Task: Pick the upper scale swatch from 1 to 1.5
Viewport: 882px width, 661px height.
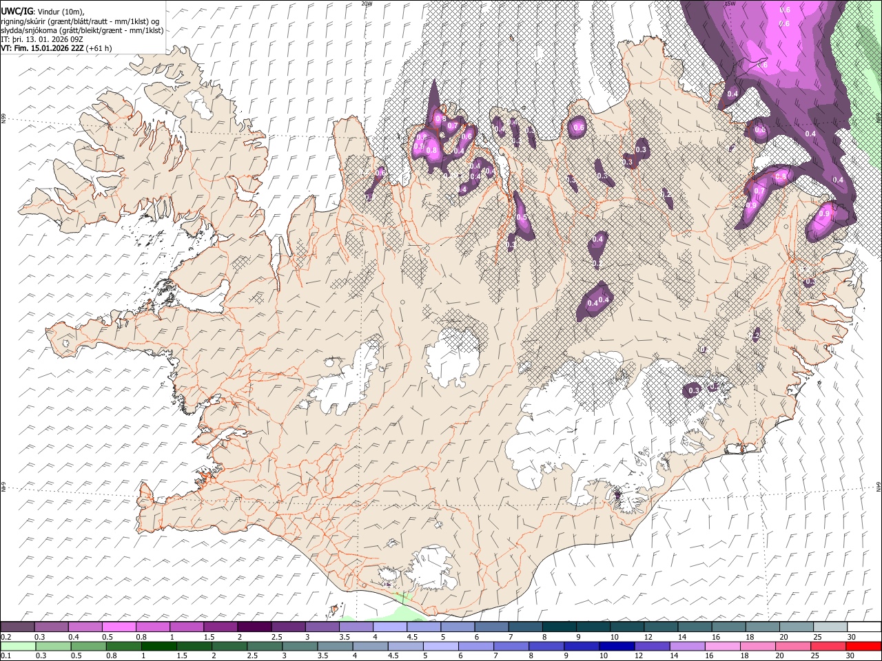Action: (x=186, y=627)
